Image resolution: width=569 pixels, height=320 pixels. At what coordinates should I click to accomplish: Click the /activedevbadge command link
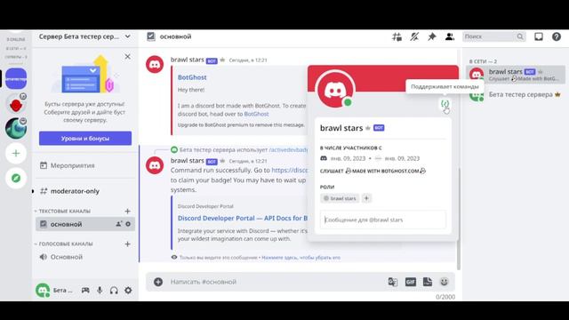[x=288, y=150]
